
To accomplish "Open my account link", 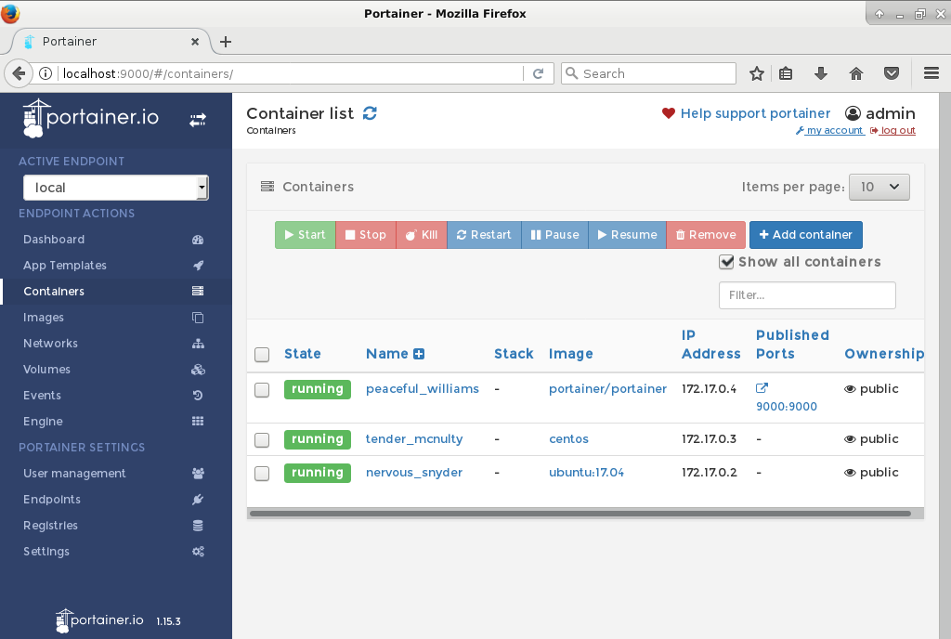I will [829, 130].
